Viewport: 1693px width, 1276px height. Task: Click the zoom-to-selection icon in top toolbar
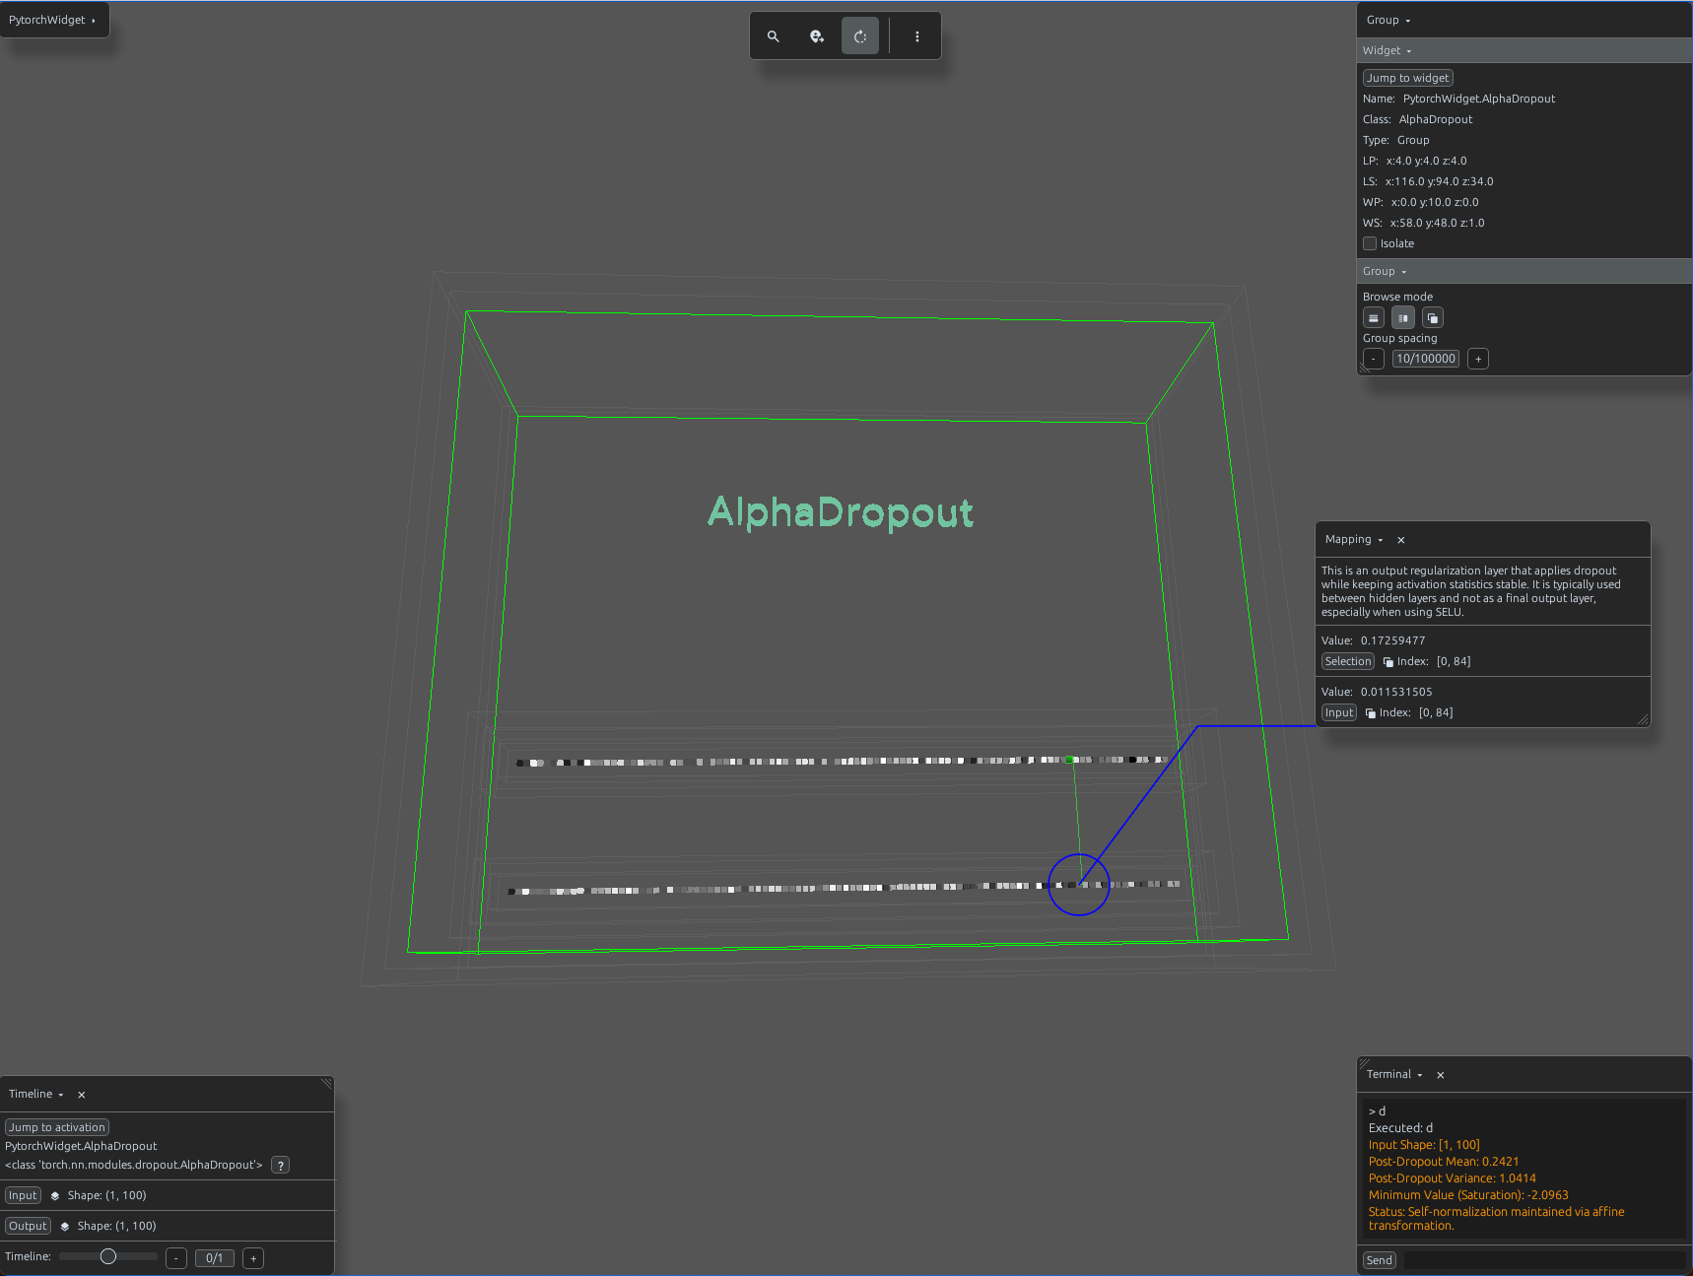pos(817,36)
